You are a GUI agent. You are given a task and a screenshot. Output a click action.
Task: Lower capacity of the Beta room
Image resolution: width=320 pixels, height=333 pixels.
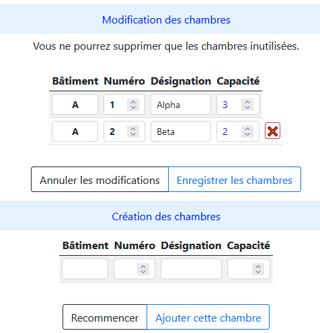(x=247, y=134)
